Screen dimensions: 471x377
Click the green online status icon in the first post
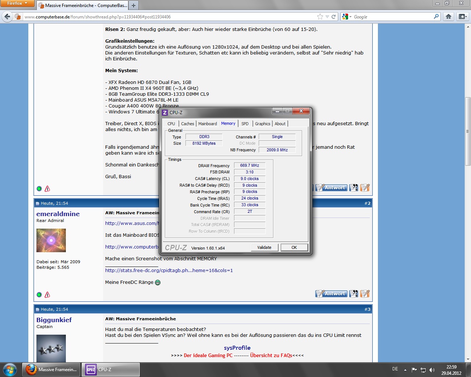coord(39,189)
